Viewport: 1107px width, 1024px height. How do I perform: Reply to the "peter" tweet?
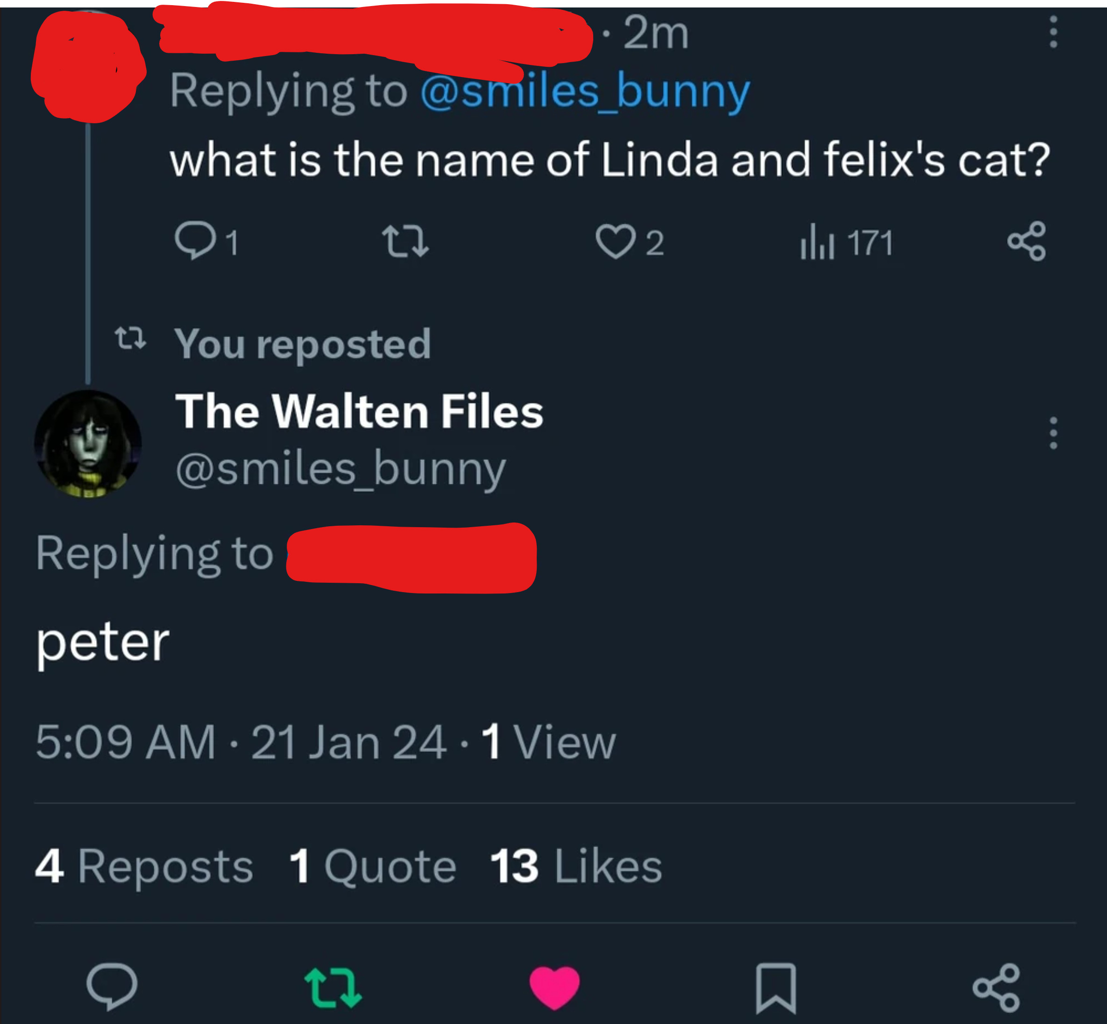click(x=112, y=986)
